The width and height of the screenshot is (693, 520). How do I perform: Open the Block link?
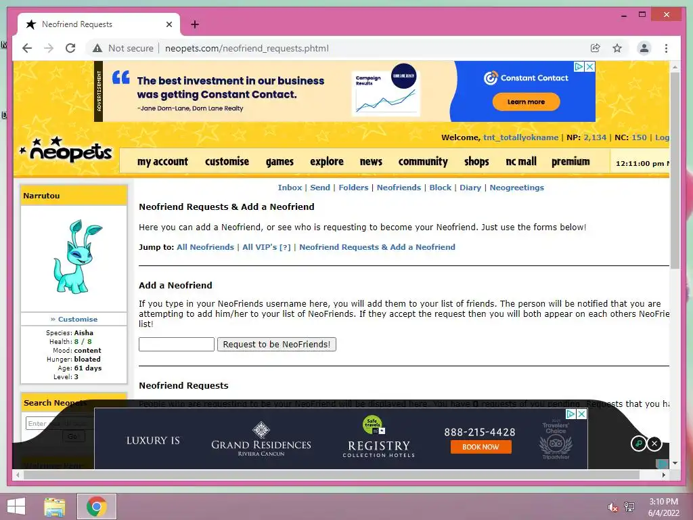[440, 188]
